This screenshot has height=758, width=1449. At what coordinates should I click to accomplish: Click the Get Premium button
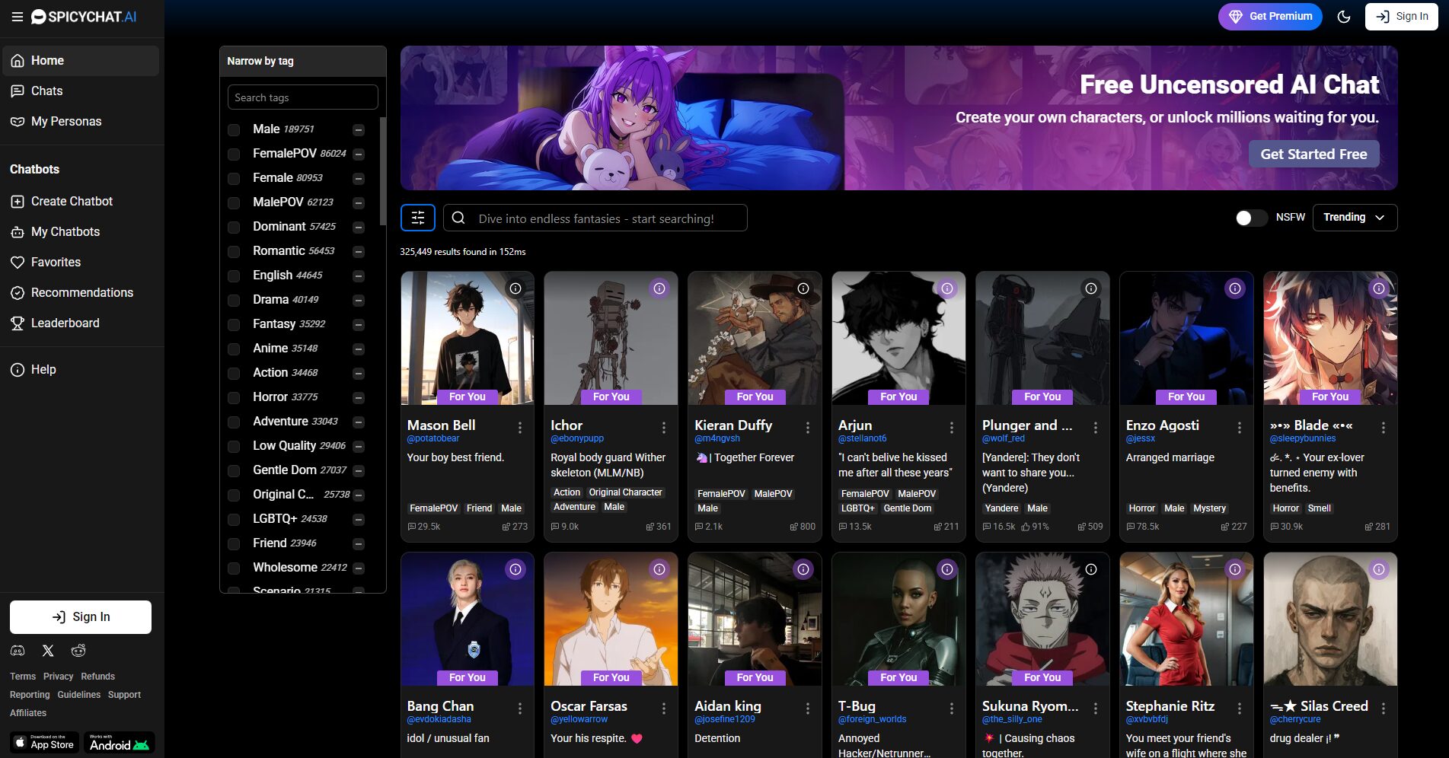point(1269,17)
